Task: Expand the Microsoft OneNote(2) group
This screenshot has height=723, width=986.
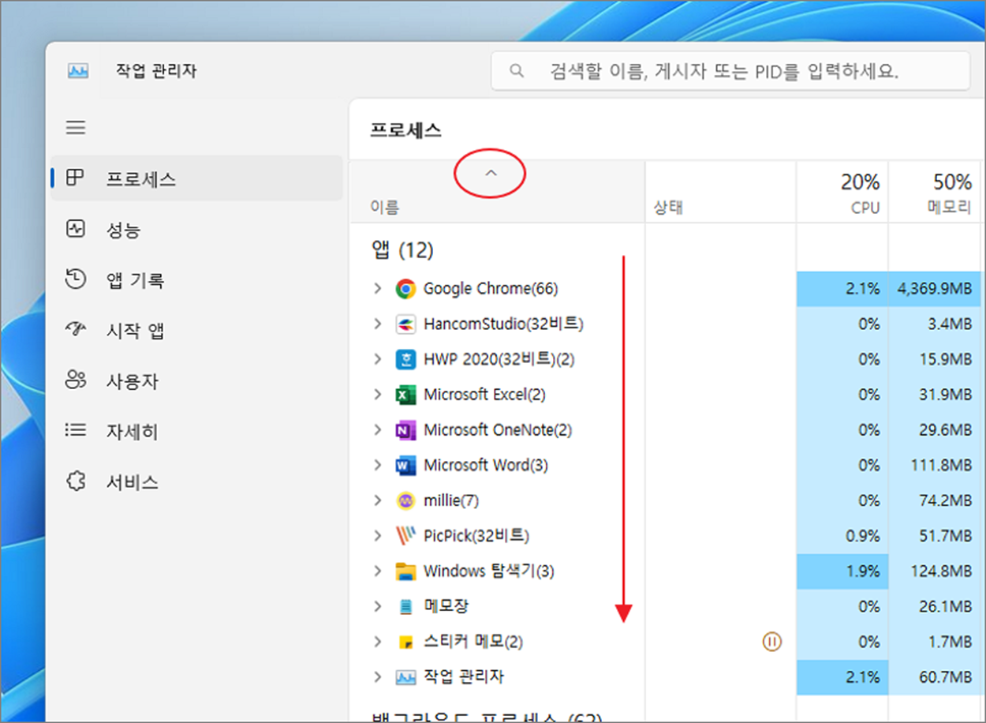Action: click(377, 430)
